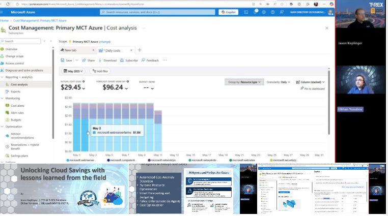The image size is (388, 216).
Task: Select Jason Keplinger's video tile
Action: pyautogui.click(x=361, y=14)
